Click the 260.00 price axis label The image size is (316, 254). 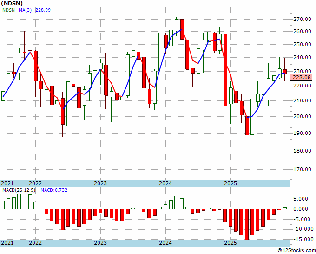click(x=302, y=32)
